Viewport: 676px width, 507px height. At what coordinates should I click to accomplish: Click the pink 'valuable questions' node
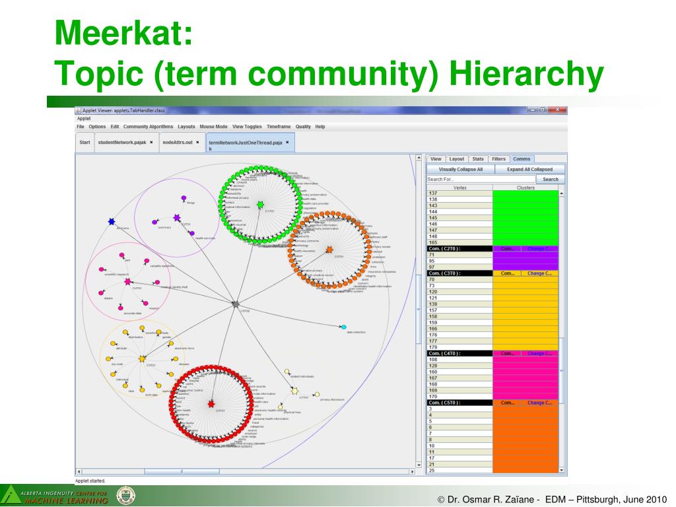(x=147, y=261)
